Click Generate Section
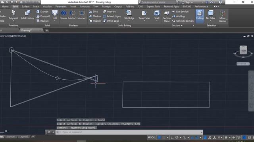Image resolution: width=254 pixels, height=142 pixels. click(183, 21)
